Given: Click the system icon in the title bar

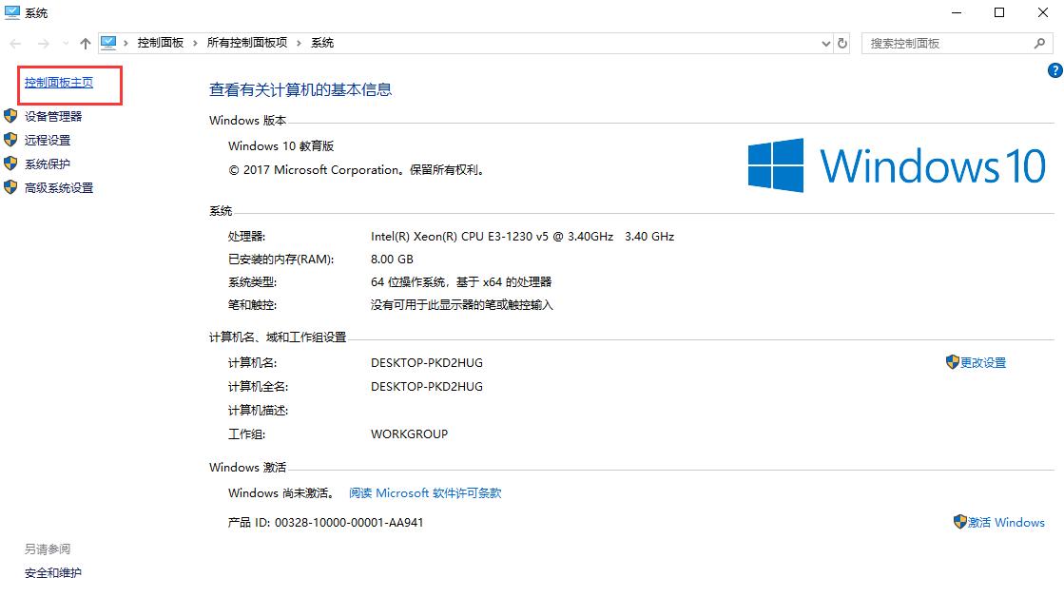Looking at the screenshot, I should 12,12.
